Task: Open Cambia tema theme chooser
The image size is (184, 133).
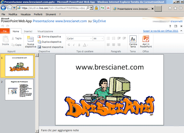Action: [133, 42]
